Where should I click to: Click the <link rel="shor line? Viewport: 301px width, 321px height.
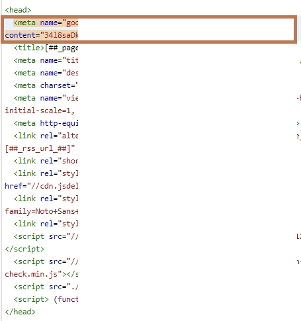pos(46,161)
